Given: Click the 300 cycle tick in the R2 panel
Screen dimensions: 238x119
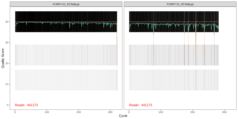Looking at the screenshot, I should tap(224, 112).
